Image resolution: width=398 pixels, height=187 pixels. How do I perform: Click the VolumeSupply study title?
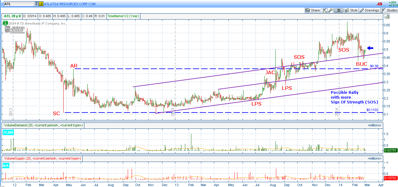tap(42, 158)
